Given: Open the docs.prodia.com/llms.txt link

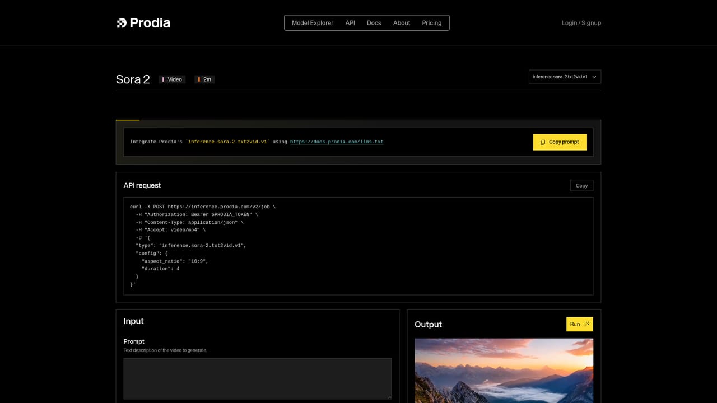Looking at the screenshot, I should tap(337, 142).
